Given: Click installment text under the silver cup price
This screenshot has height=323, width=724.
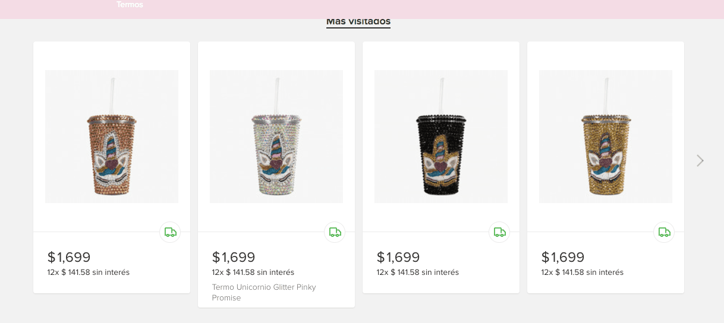Looking at the screenshot, I should [x=253, y=273].
